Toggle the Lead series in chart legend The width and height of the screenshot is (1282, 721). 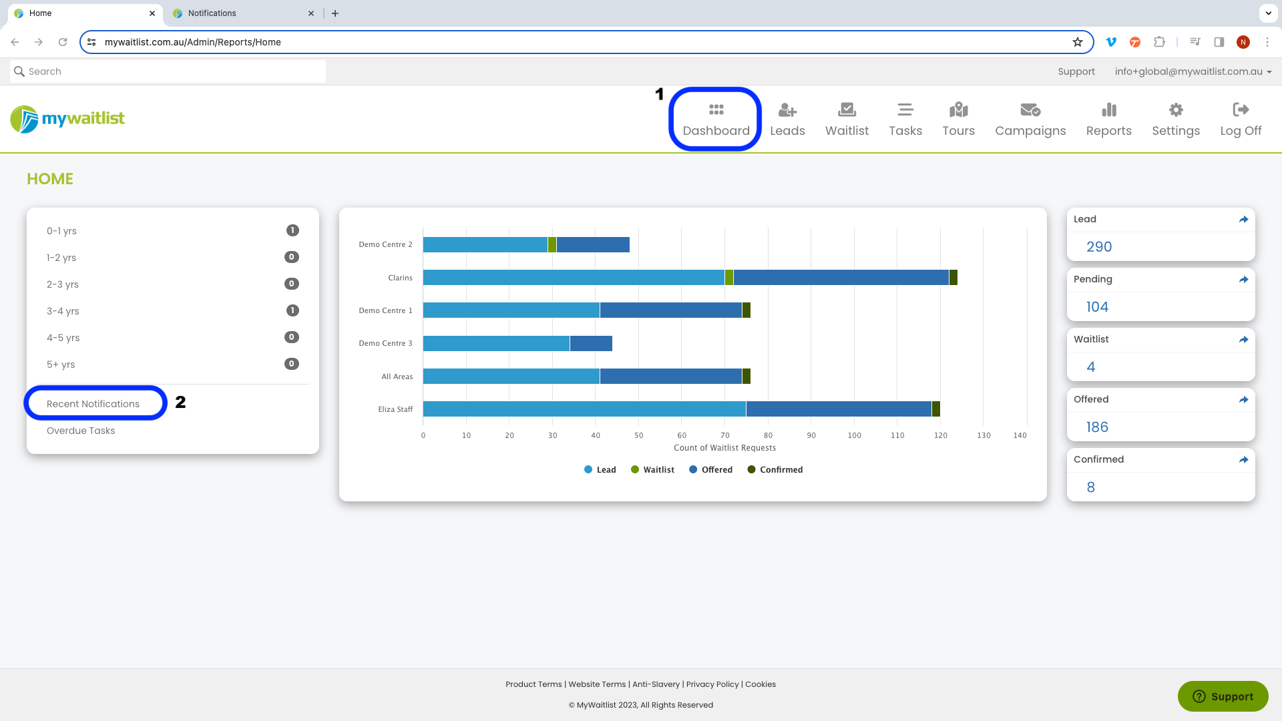(600, 470)
